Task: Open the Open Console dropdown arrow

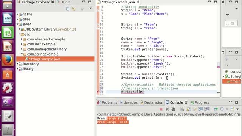Action: [237, 109]
